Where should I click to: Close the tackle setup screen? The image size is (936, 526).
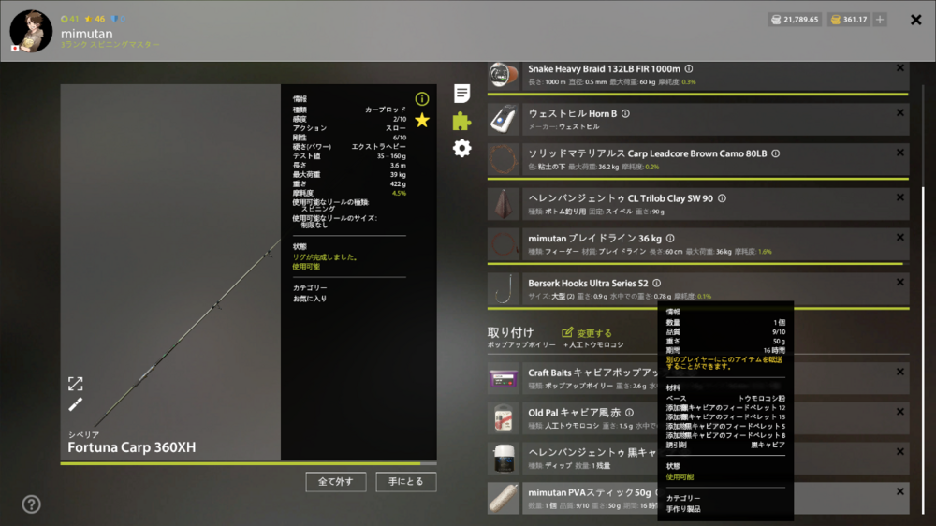tap(915, 20)
